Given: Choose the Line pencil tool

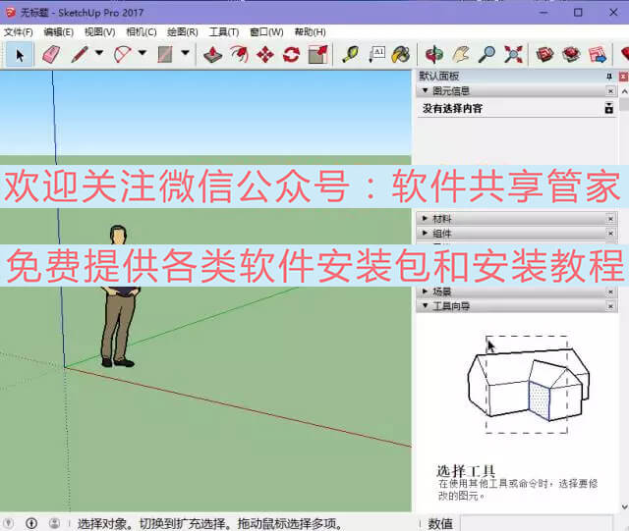Looking at the screenshot, I should click(x=80, y=54).
